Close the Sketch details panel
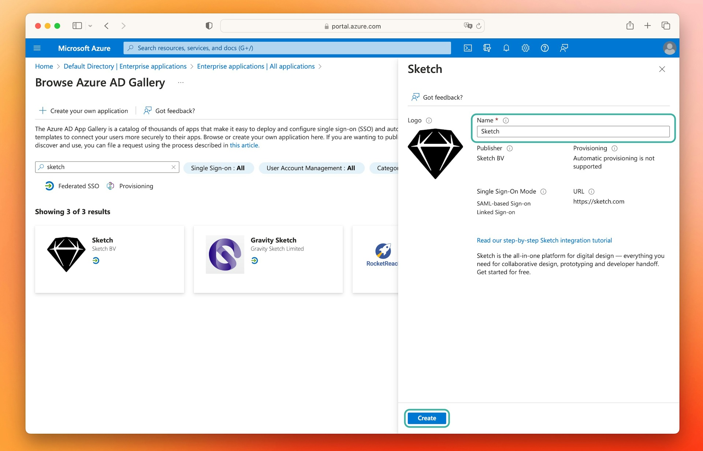The height and width of the screenshot is (451, 703). pos(662,69)
